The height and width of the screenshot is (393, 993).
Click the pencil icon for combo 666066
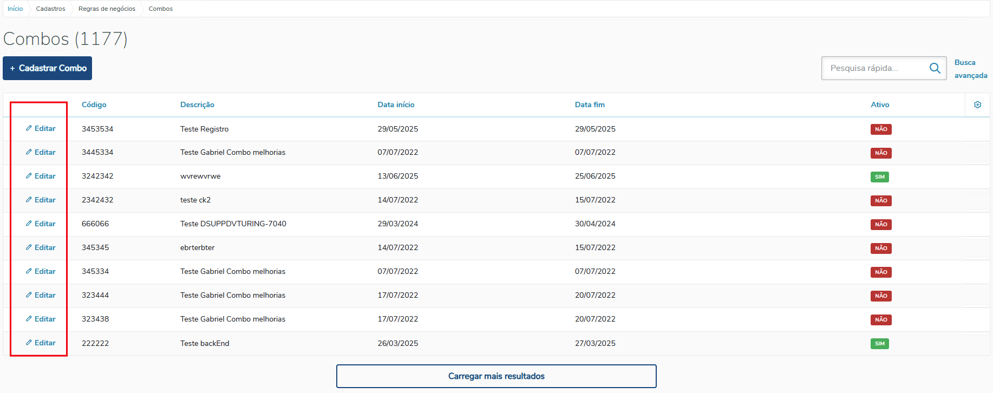(x=29, y=224)
